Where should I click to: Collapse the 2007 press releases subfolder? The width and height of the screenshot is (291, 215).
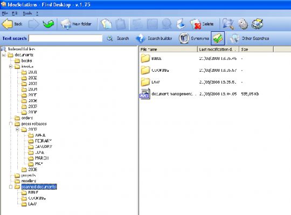coord(17,129)
